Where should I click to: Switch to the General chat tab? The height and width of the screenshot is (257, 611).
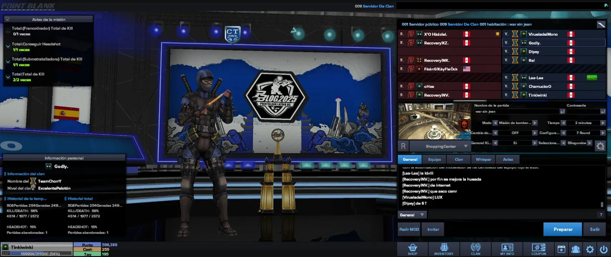[410, 160]
